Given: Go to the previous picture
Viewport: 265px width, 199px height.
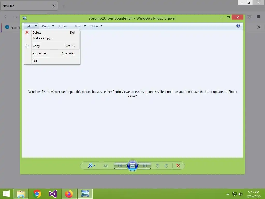Looking at the screenshot, I should pyautogui.click(x=120, y=166).
